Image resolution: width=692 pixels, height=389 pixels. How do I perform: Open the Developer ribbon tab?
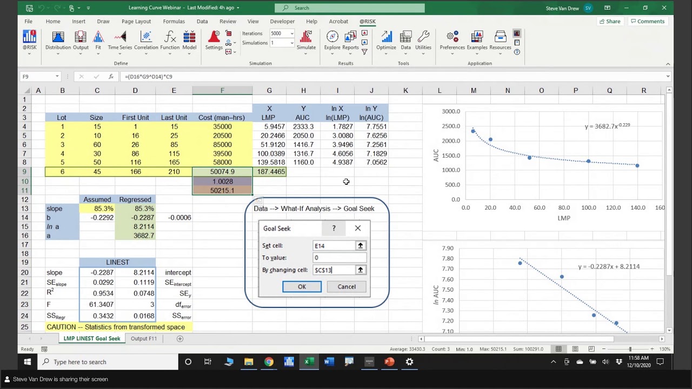(282, 22)
